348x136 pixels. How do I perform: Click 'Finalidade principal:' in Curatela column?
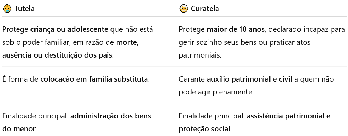(212, 116)
